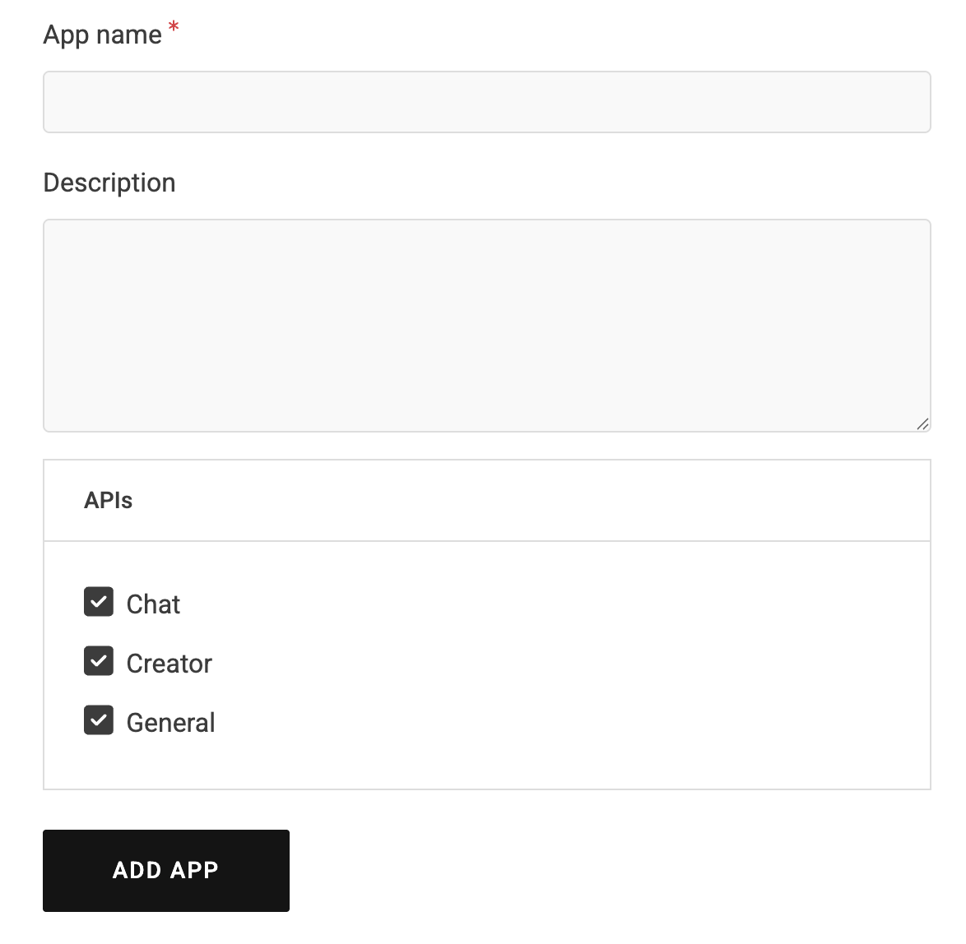The image size is (966, 944).
Task: Click the App name field label
Action: click(102, 35)
